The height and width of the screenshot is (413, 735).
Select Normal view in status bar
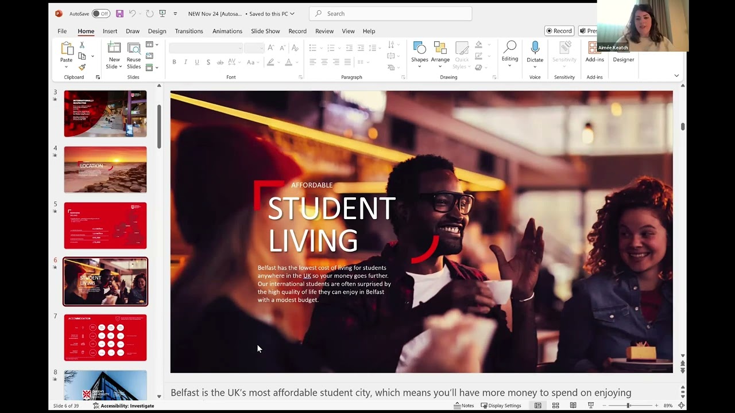click(538, 406)
